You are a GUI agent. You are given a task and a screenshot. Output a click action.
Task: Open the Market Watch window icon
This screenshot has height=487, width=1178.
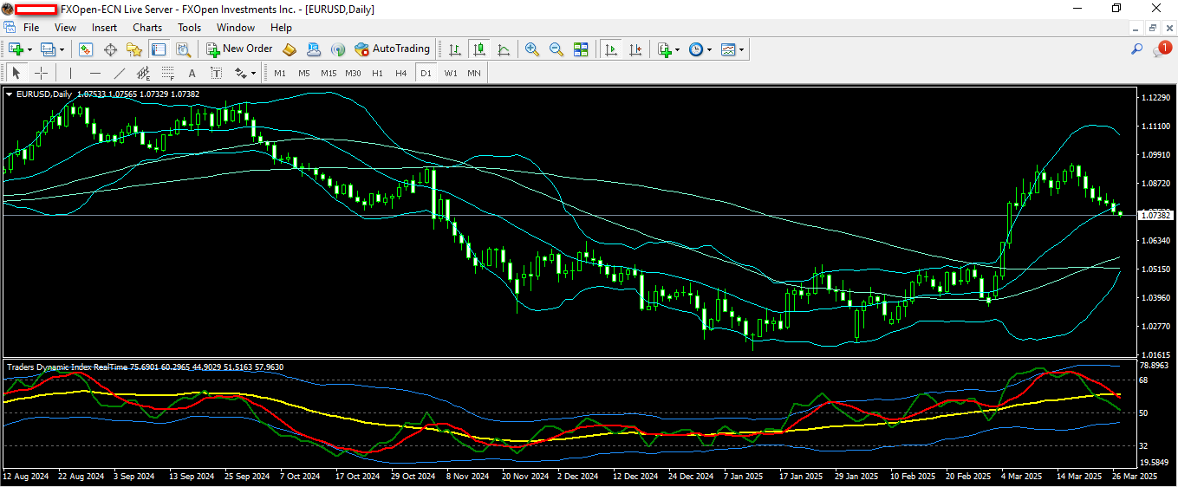(86, 49)
